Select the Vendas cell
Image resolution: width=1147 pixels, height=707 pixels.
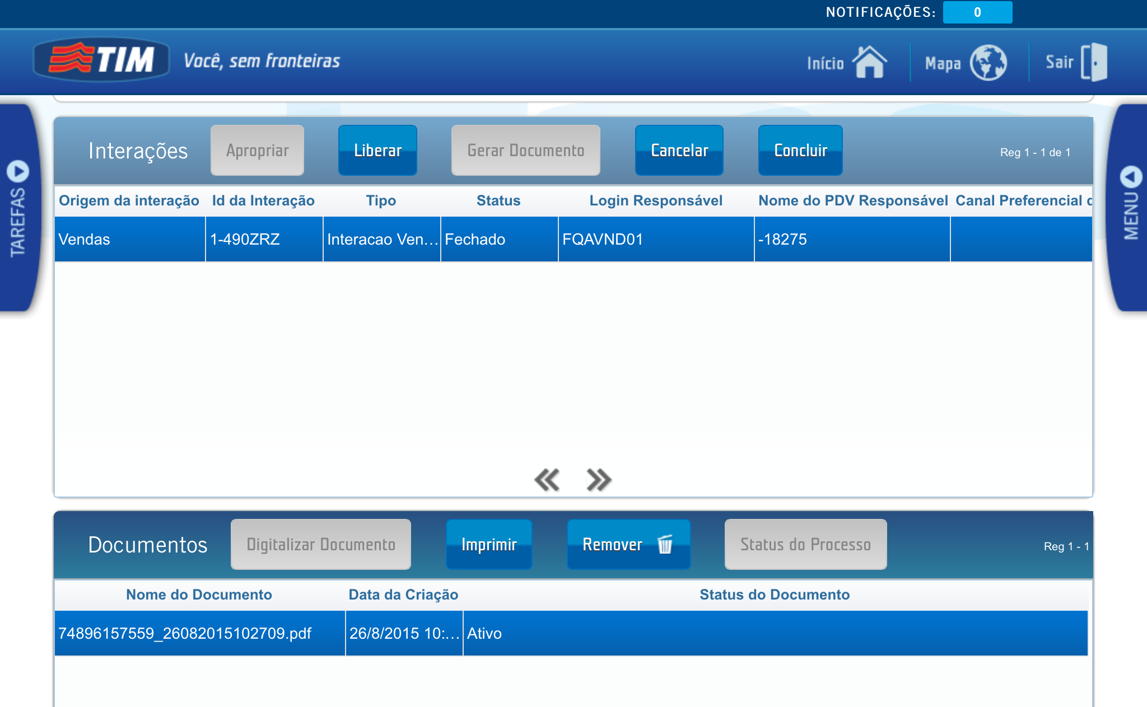130,239
